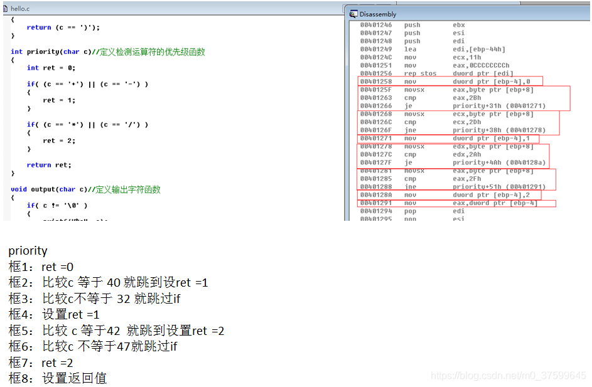592x387 pixels.
Task: Select row 00401285 cmp eax,2Fh
Action: click(x=421, y=179)
